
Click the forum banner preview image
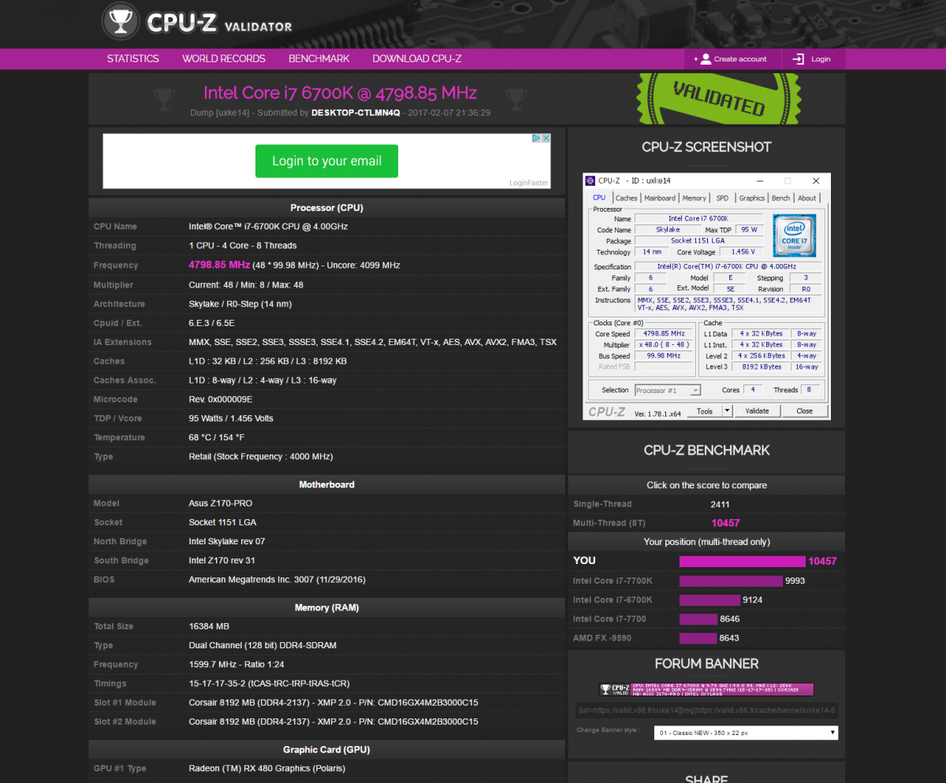tap(706, 689)
